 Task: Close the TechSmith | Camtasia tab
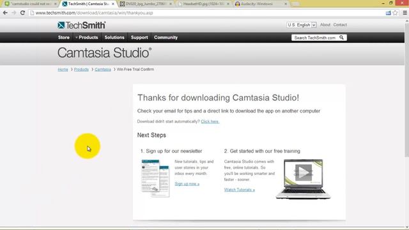tap(112, 4)
